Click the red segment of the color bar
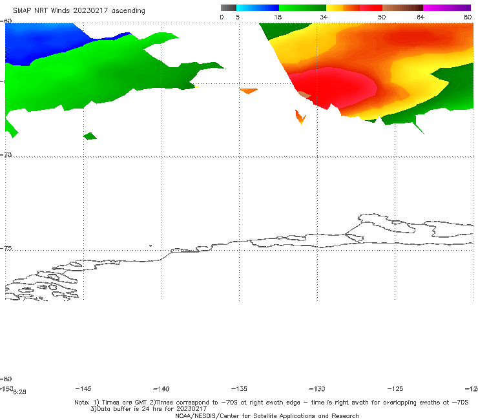This screenshot has width=478, height=420. 371,8
